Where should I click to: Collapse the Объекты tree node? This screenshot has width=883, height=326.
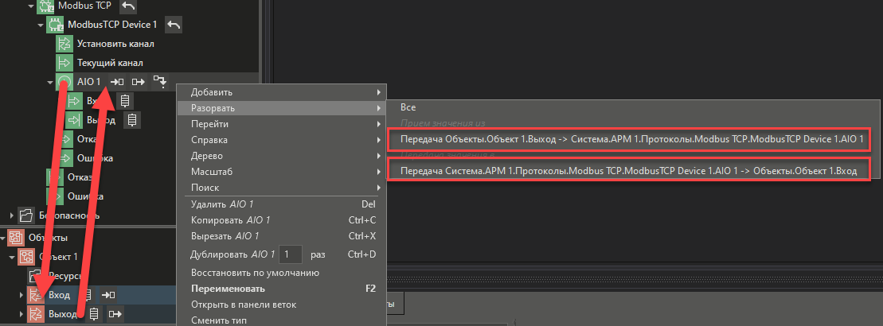(3, 238)
